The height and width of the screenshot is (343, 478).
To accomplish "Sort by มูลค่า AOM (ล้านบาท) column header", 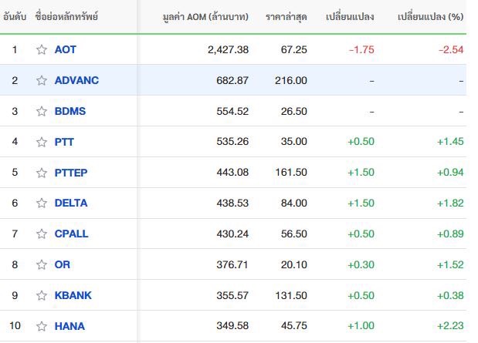I will coord(205,17).
